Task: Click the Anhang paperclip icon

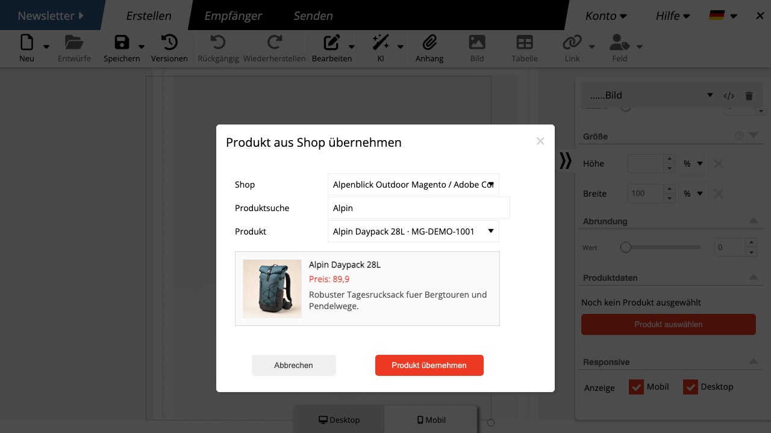Action: [x=429, y=42]
